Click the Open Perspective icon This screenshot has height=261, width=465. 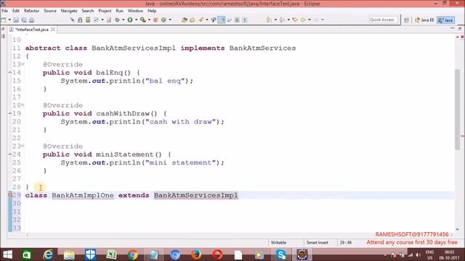tap(406, 20)
